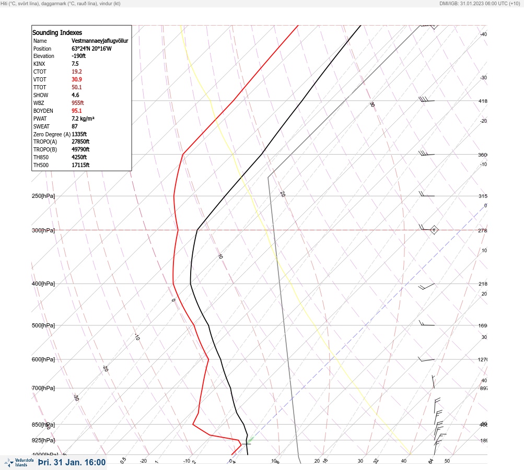The image size is (524, 470).
Task: Select the VTOT value 30.9
Action: [76, 79]
